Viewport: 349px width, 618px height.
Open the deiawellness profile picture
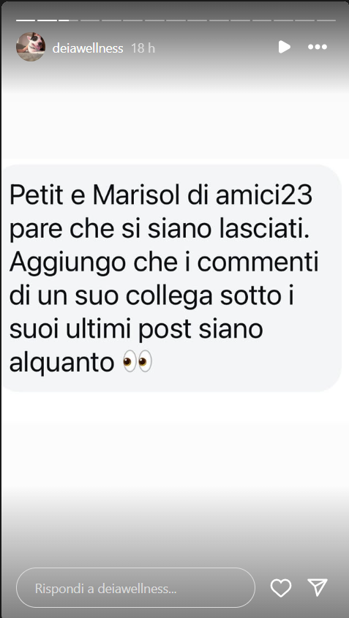31,47
